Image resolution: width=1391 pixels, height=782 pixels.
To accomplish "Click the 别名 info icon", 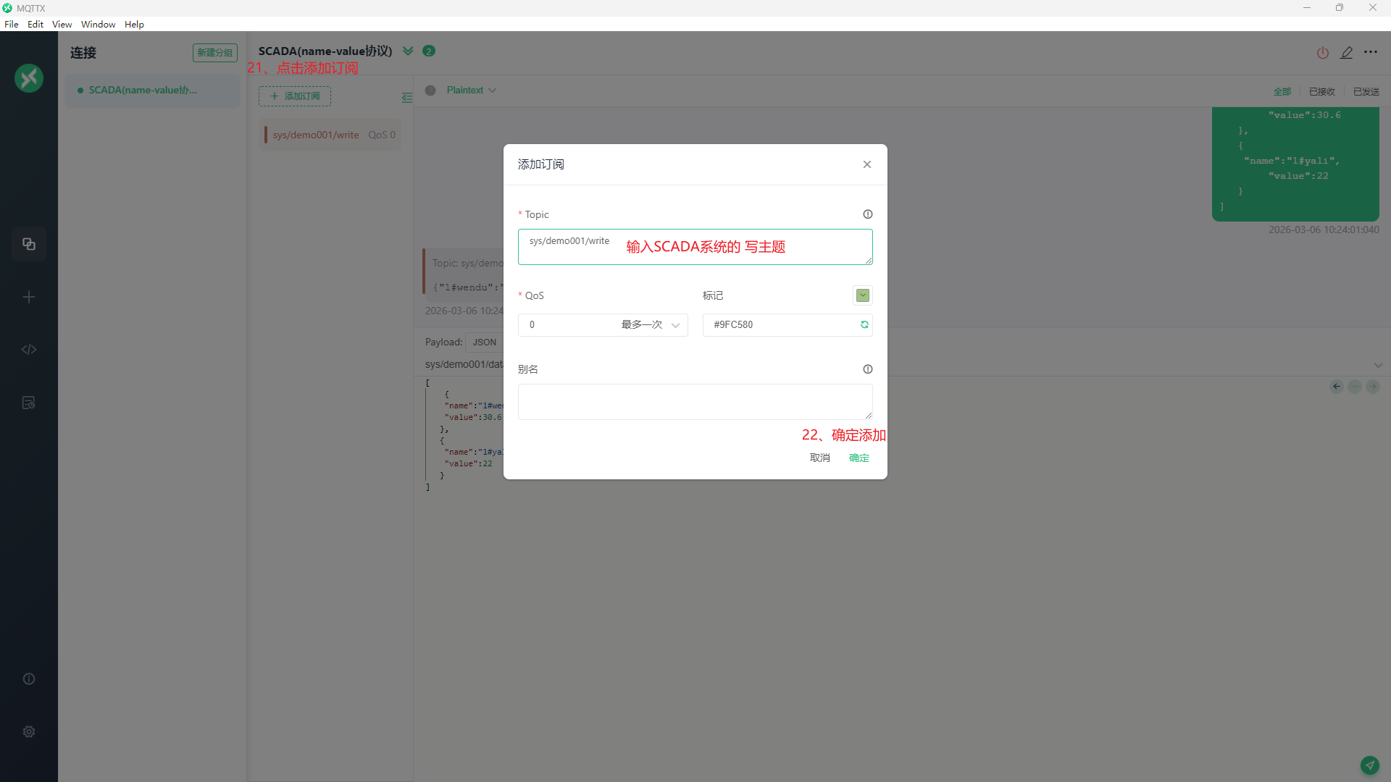I will (x=867, y=369).
